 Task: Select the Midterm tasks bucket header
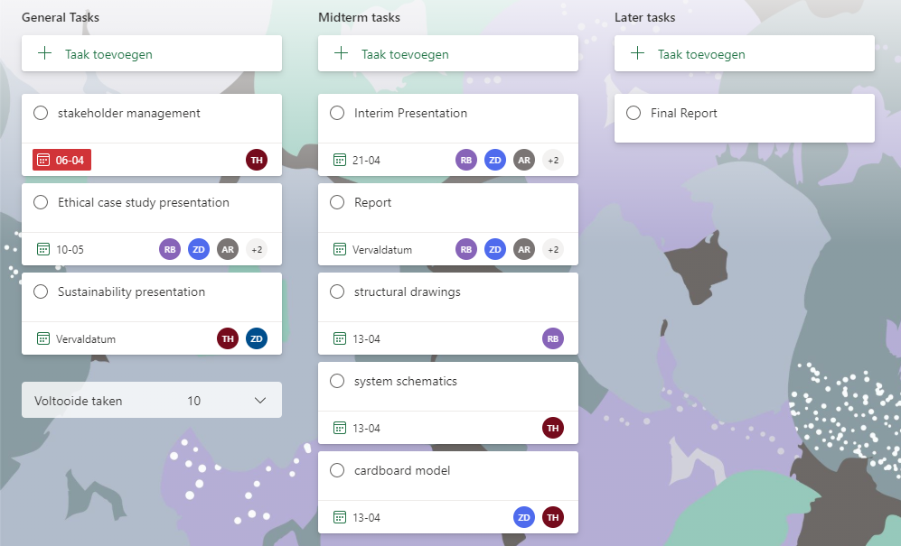click(x=359, y=17)
